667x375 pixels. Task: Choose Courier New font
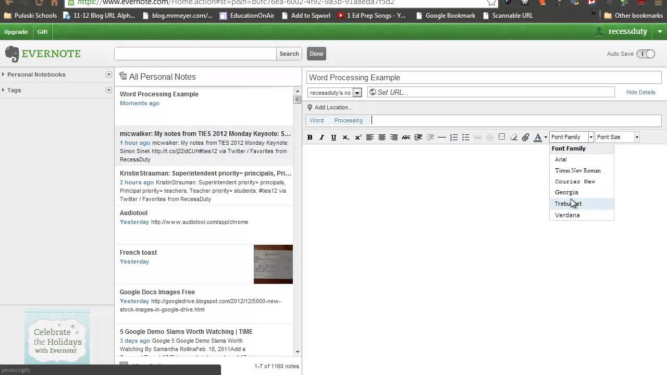pyautogui.click(x=582, y=181)
